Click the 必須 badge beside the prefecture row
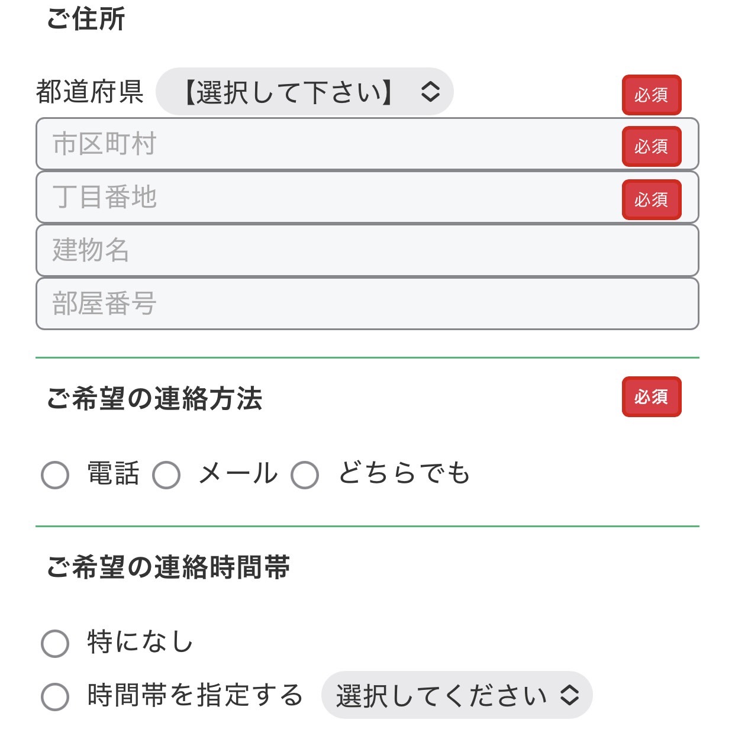 [652, 95]
